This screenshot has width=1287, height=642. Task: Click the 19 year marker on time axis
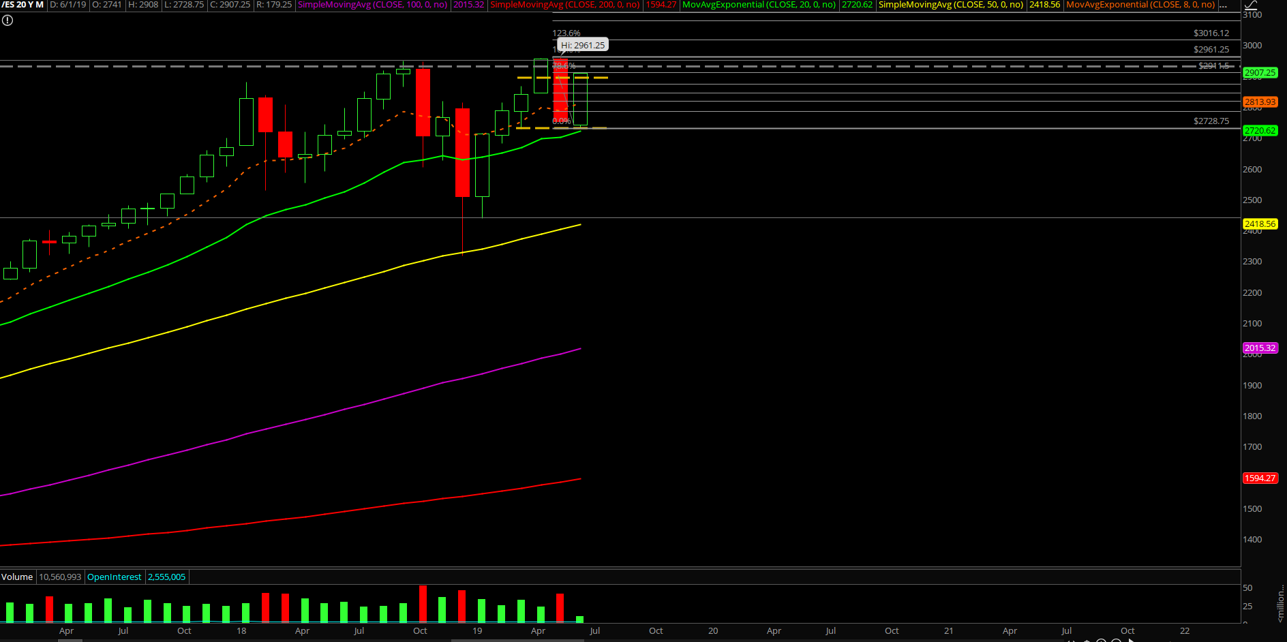(477, 630)
